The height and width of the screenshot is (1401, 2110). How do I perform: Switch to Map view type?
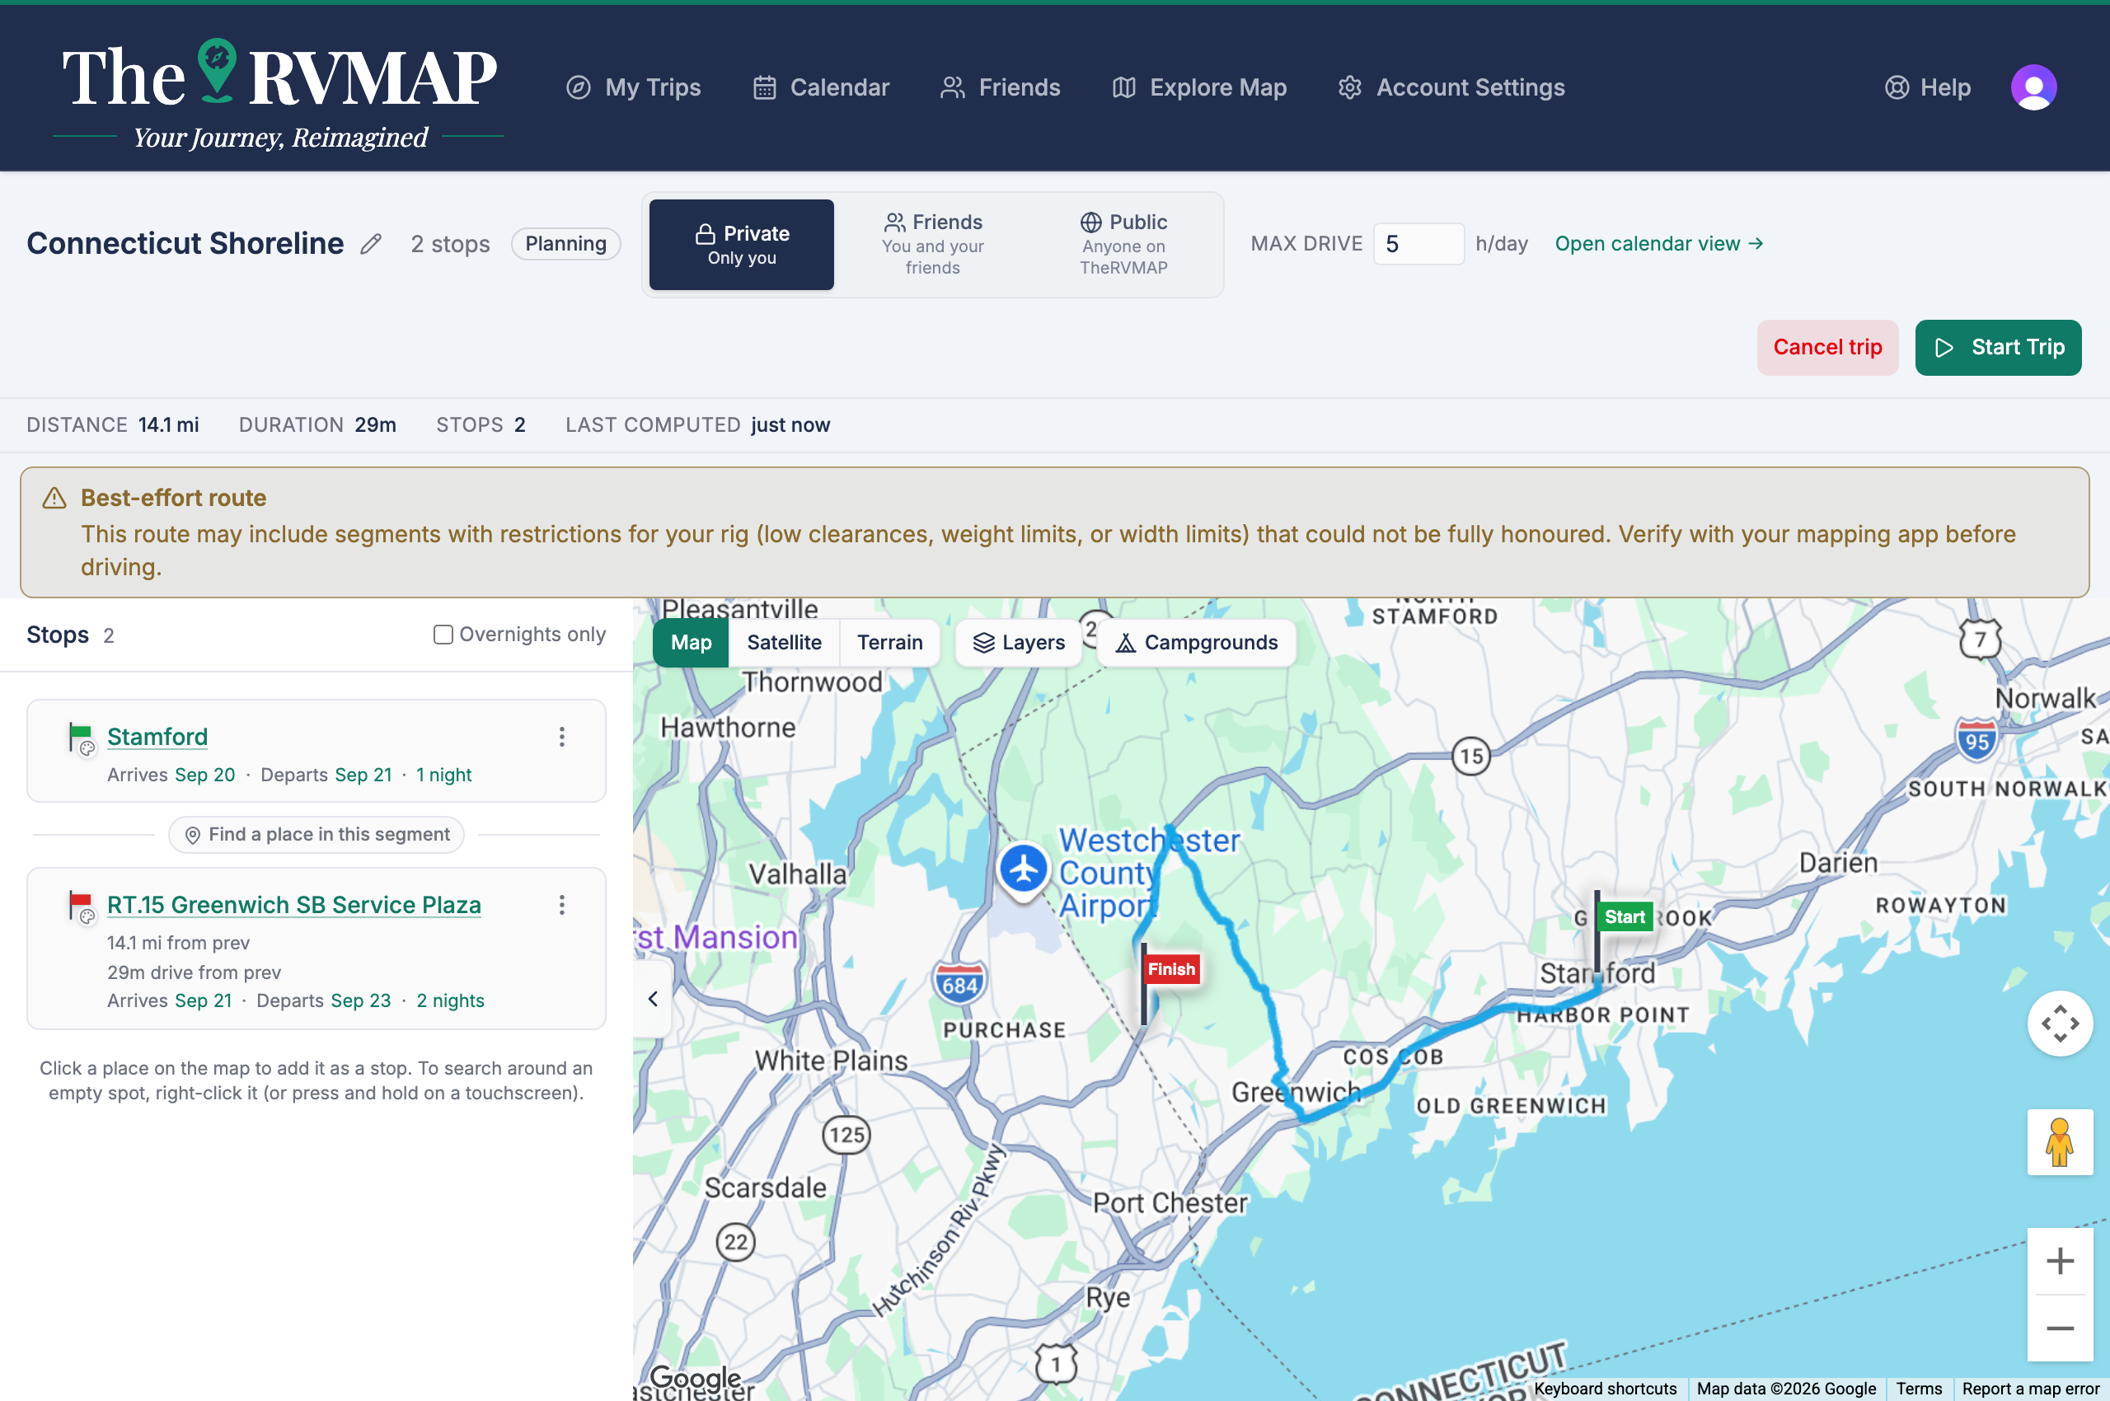click(691, 643)
